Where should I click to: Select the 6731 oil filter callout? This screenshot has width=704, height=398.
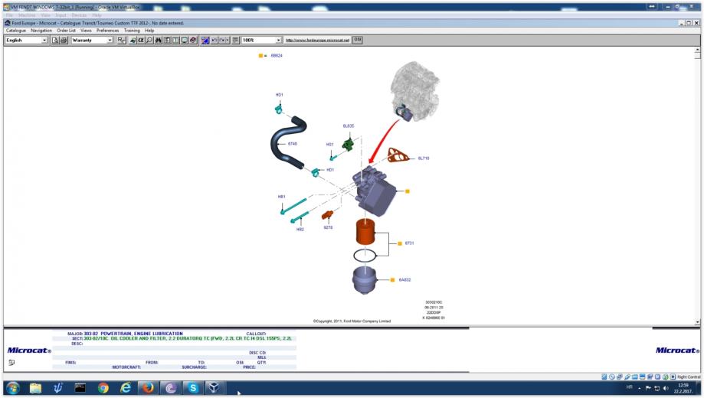[409, 243]
